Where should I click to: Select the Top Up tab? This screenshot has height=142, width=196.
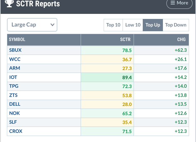153,25
